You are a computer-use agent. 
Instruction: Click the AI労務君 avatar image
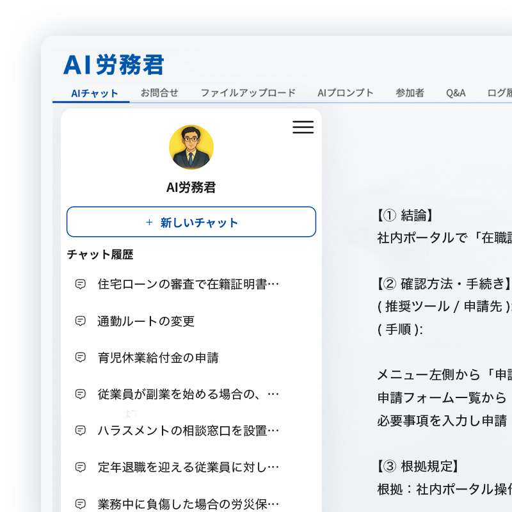coord(191,147)
